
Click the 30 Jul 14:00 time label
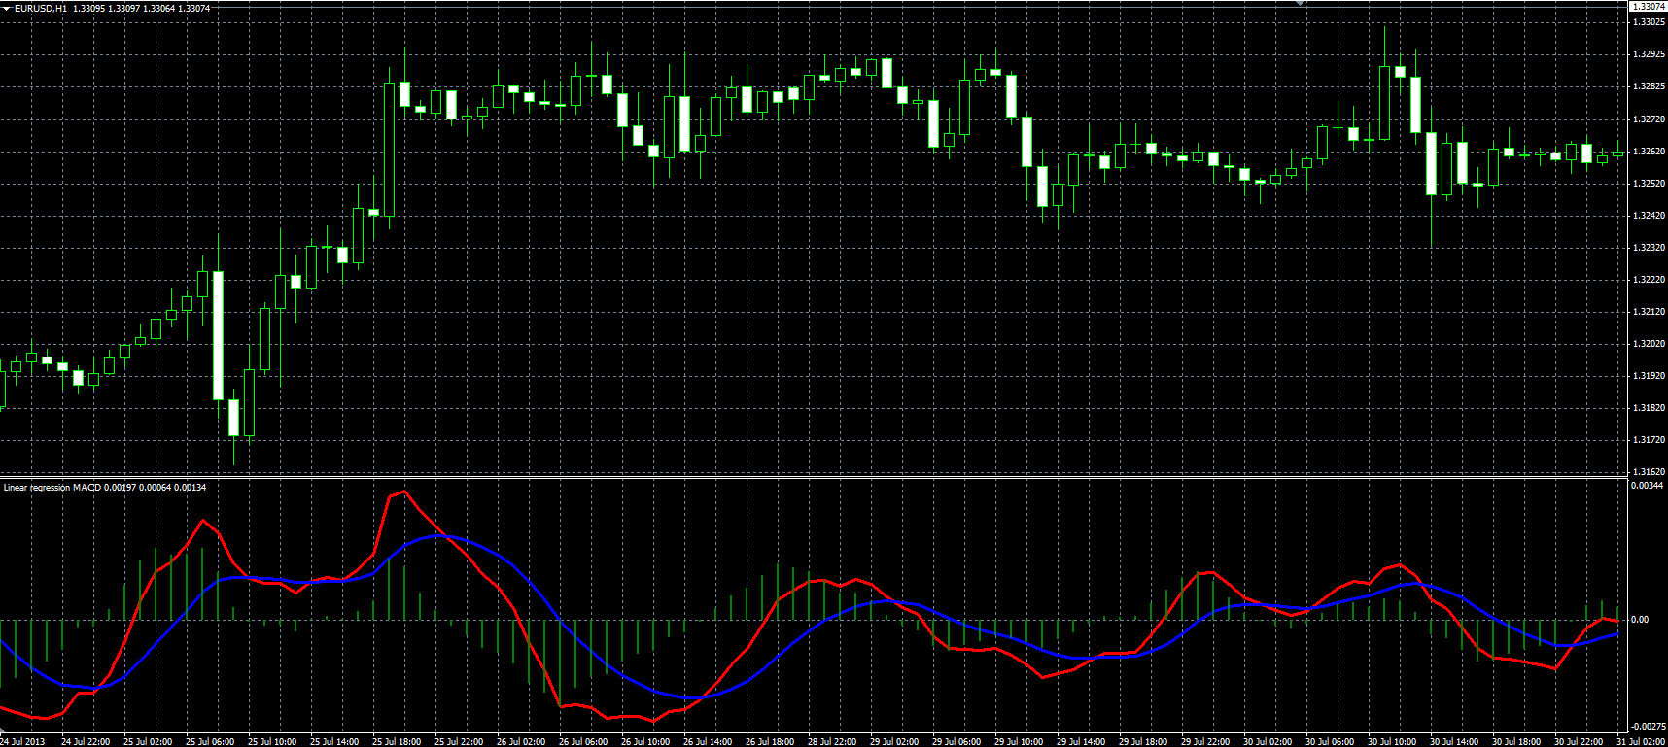(x=1454, y=742)
